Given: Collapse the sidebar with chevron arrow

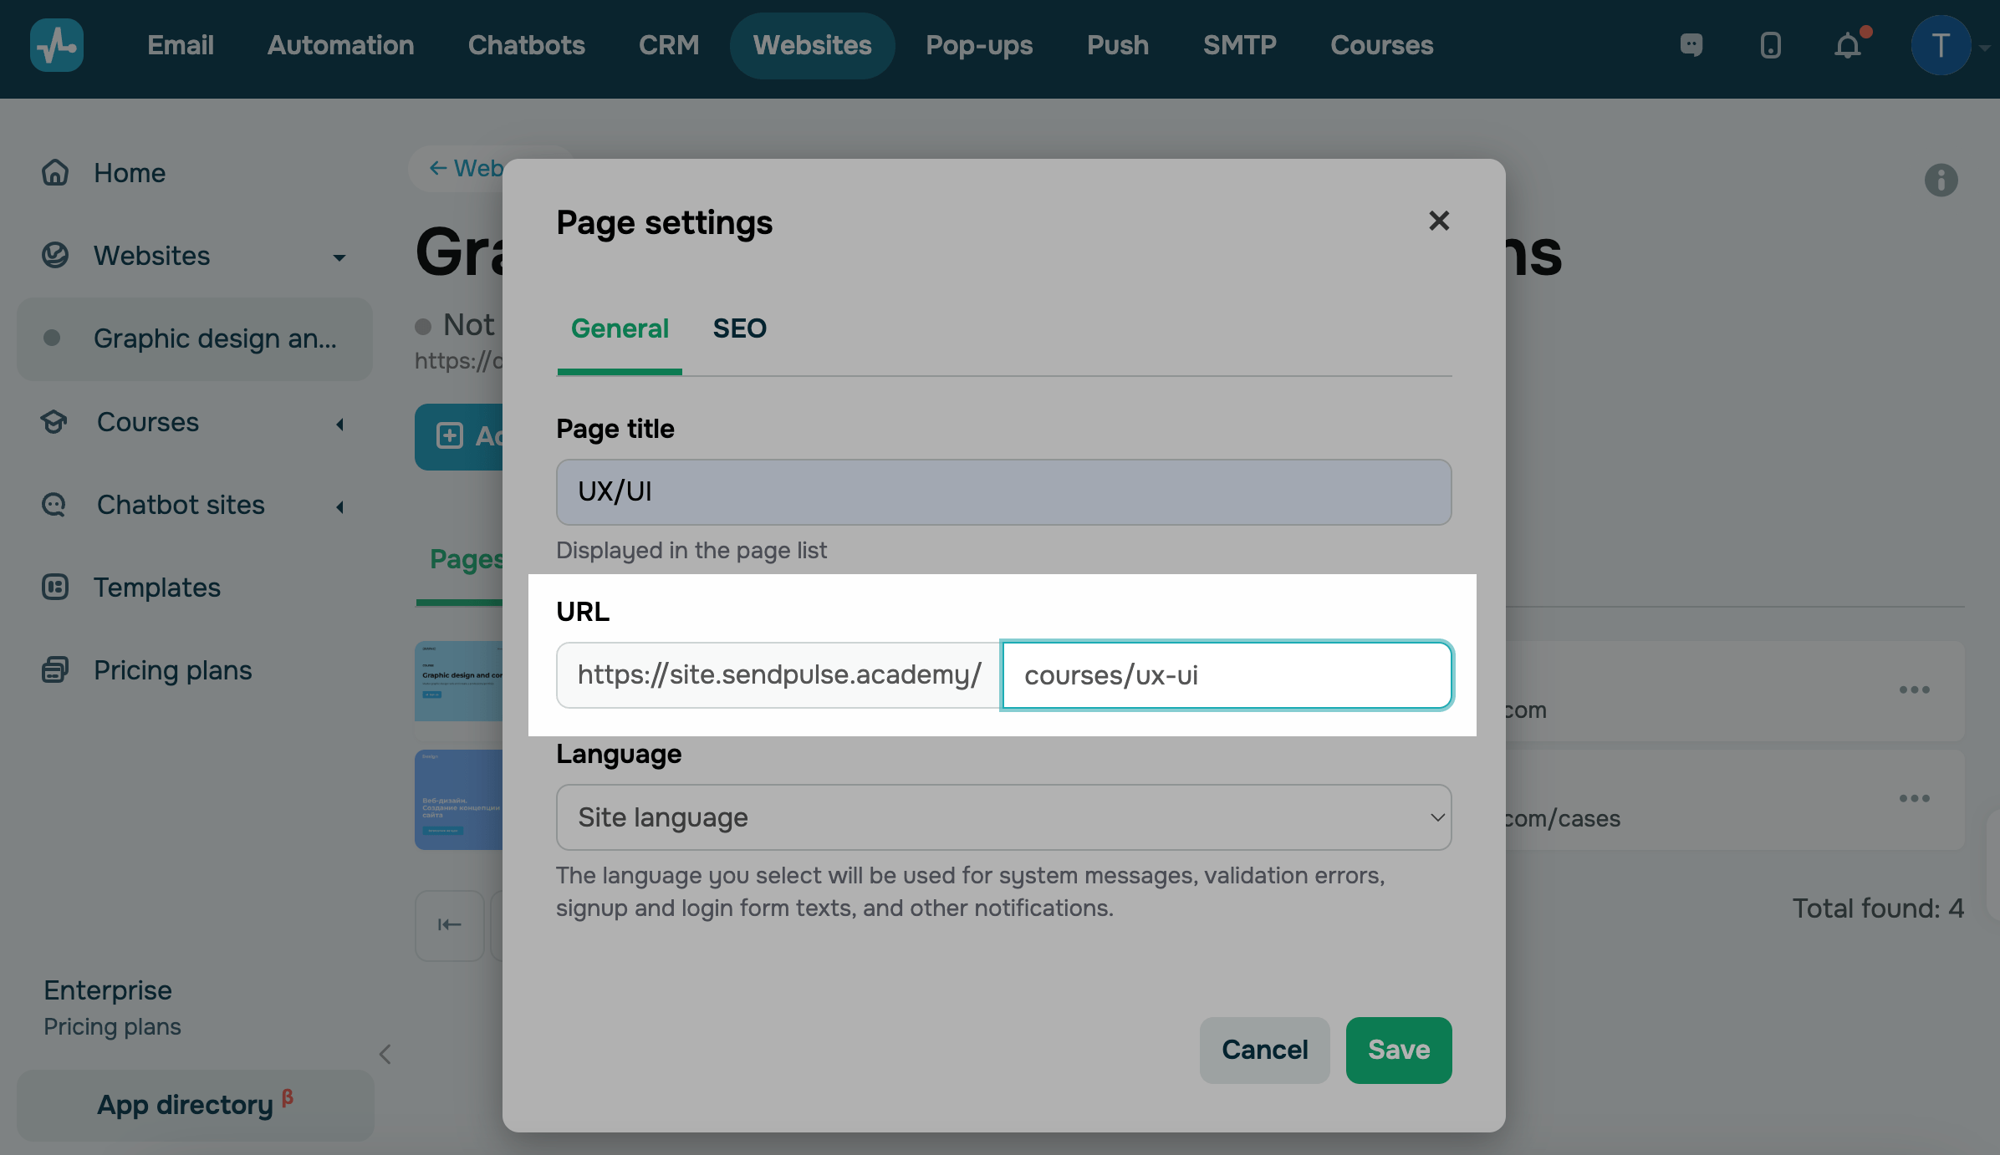Looking at the screenshot, I should click(385, 1054).
